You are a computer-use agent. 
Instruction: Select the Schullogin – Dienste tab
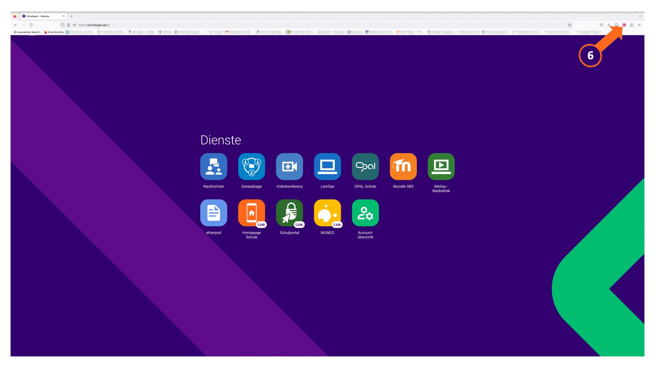tap(43, 16)
